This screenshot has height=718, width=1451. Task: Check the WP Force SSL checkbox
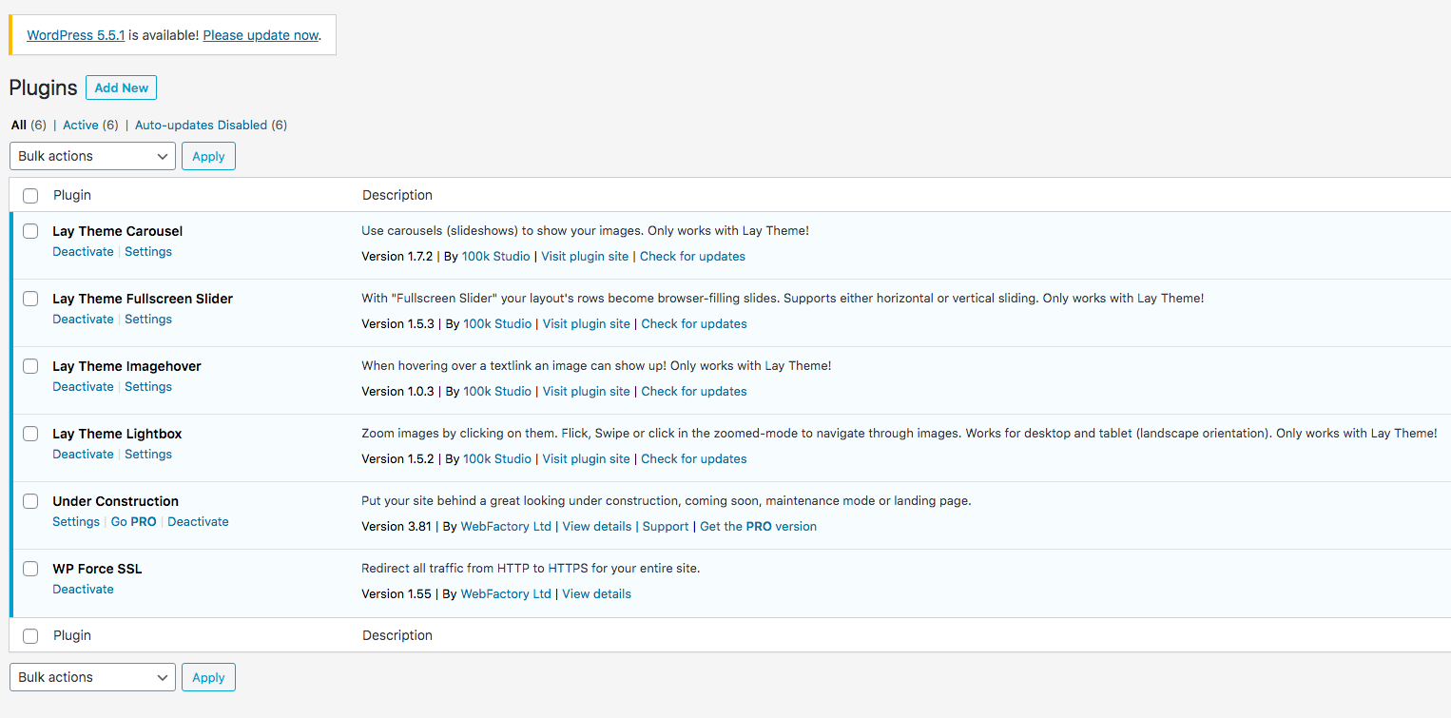click(29, 569)
